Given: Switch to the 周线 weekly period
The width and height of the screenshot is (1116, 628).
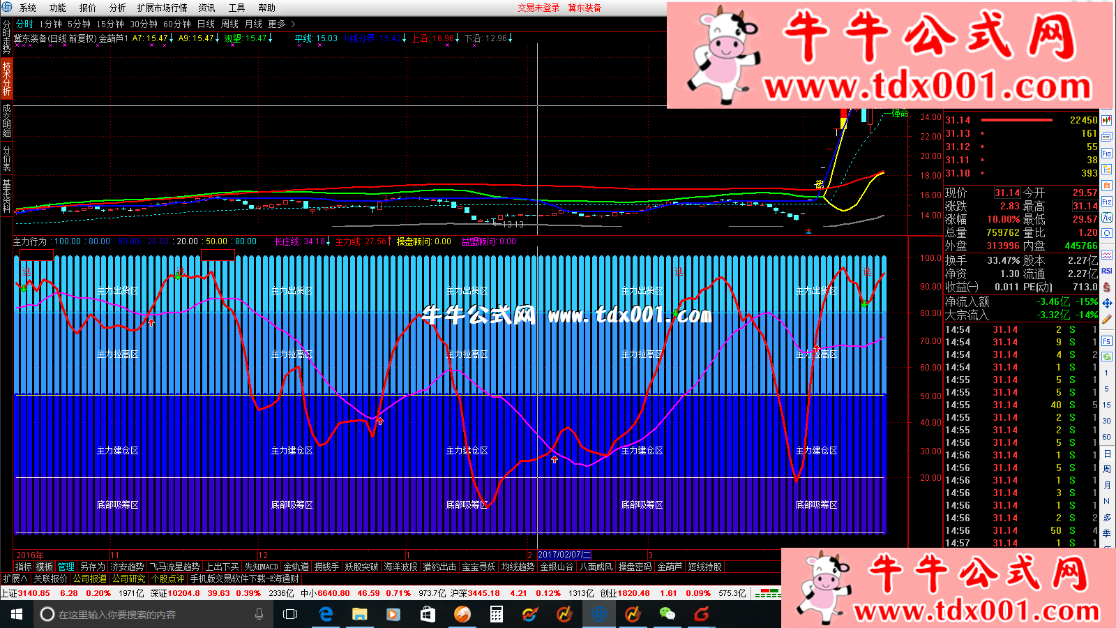Looking at the screenshot, I should click(229, 24).
